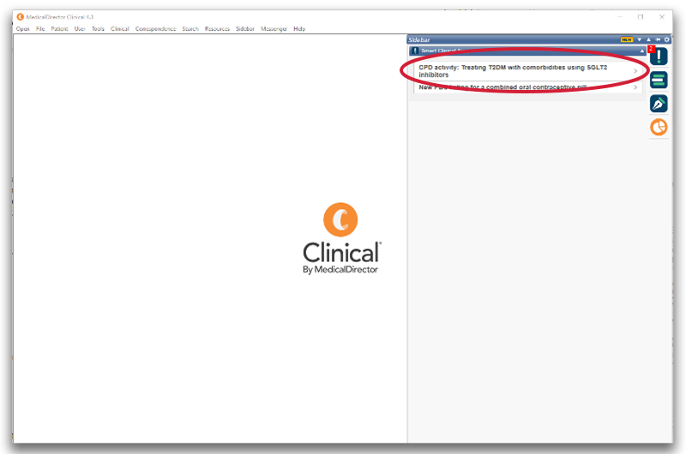The image size is (686, 454).
Task: Click the MedicalDirector logo in title bar
Action: 20,17
